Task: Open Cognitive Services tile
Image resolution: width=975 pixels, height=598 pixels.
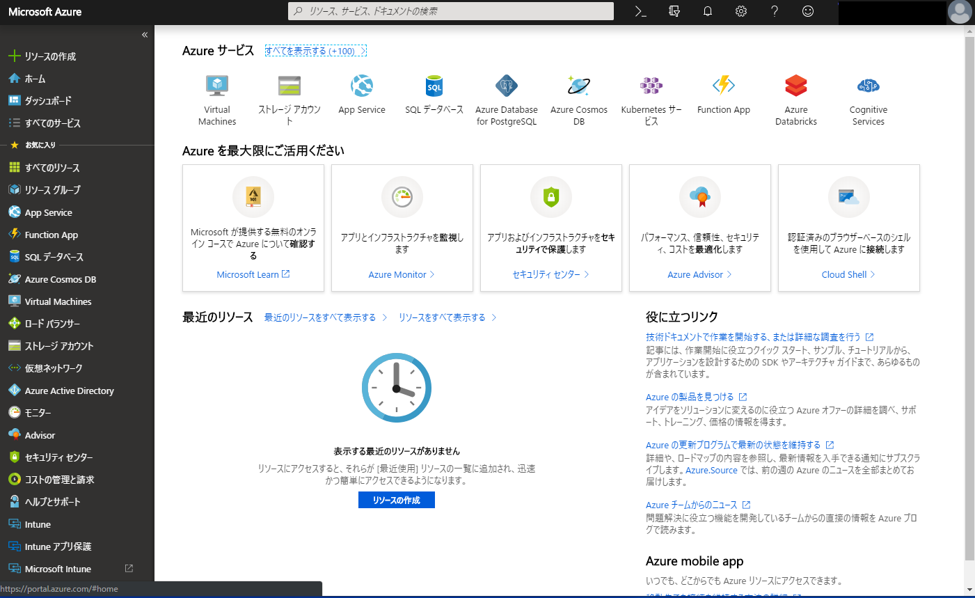Action: point(869,100)
